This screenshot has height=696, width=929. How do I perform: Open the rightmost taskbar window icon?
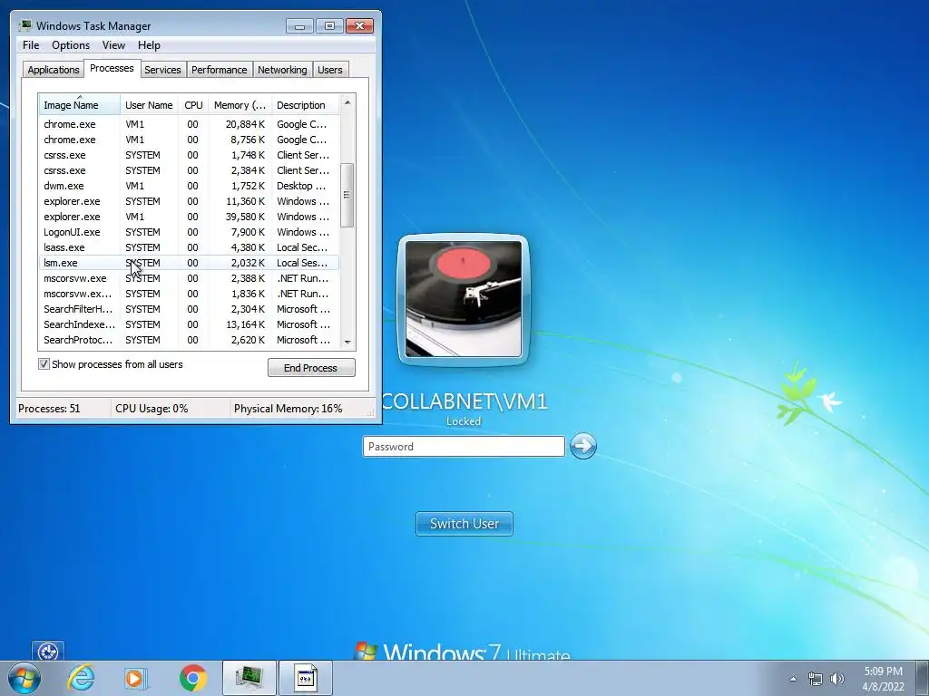click(x=306, y=678)
